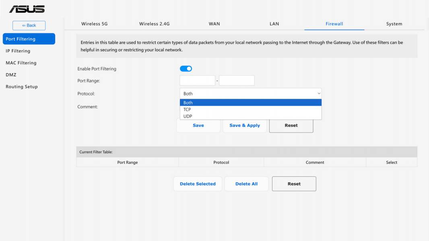Click Select column header
The height and width of the screenshot is (241, 429).
tap(392, 162)
